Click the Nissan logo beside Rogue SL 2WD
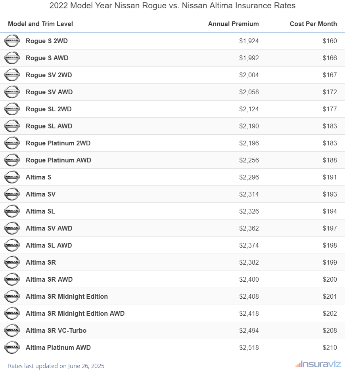 [x=12, y=109]
